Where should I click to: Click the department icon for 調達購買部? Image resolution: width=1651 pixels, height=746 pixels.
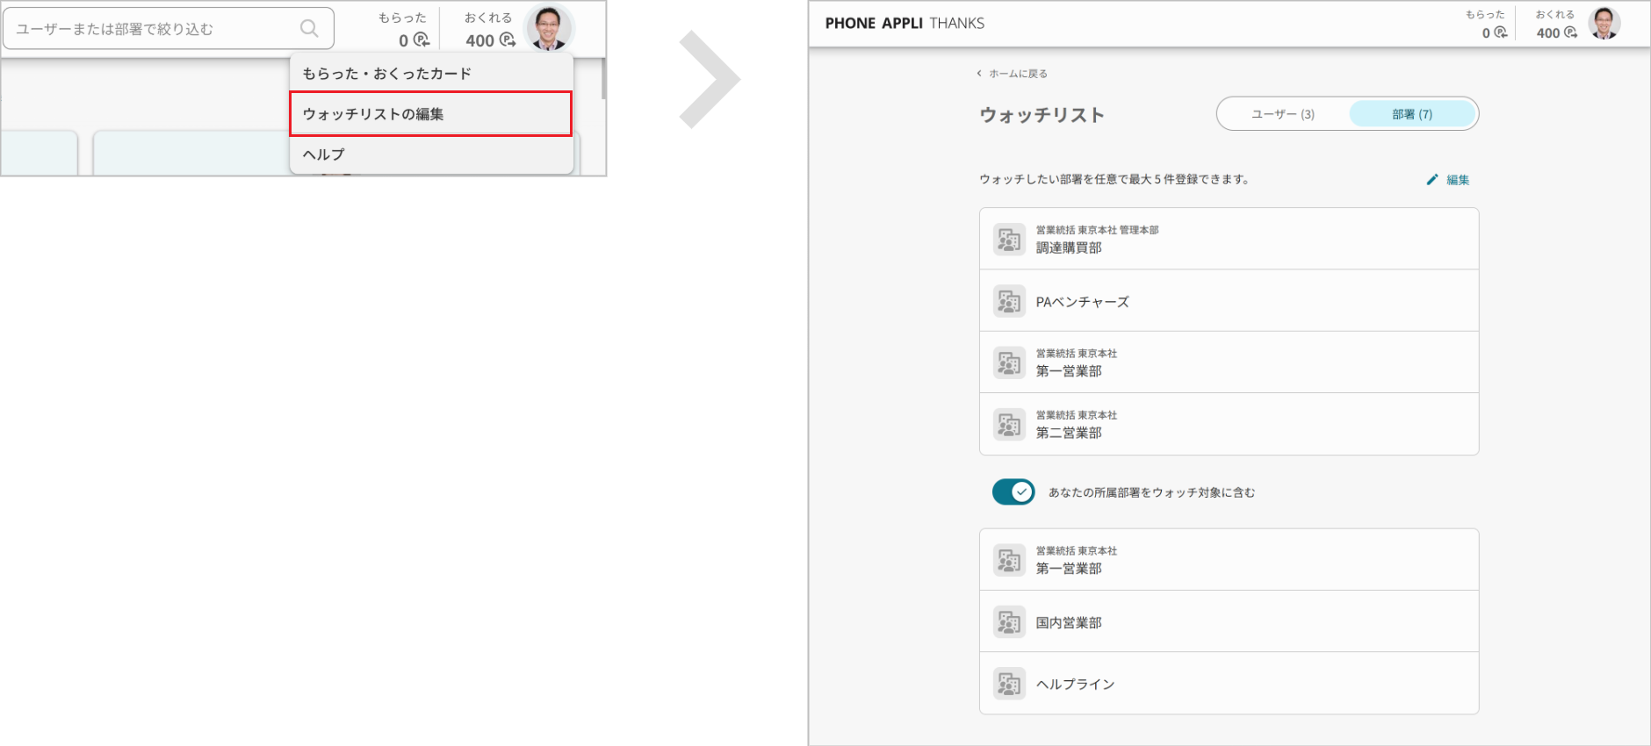click(1009, 239)
